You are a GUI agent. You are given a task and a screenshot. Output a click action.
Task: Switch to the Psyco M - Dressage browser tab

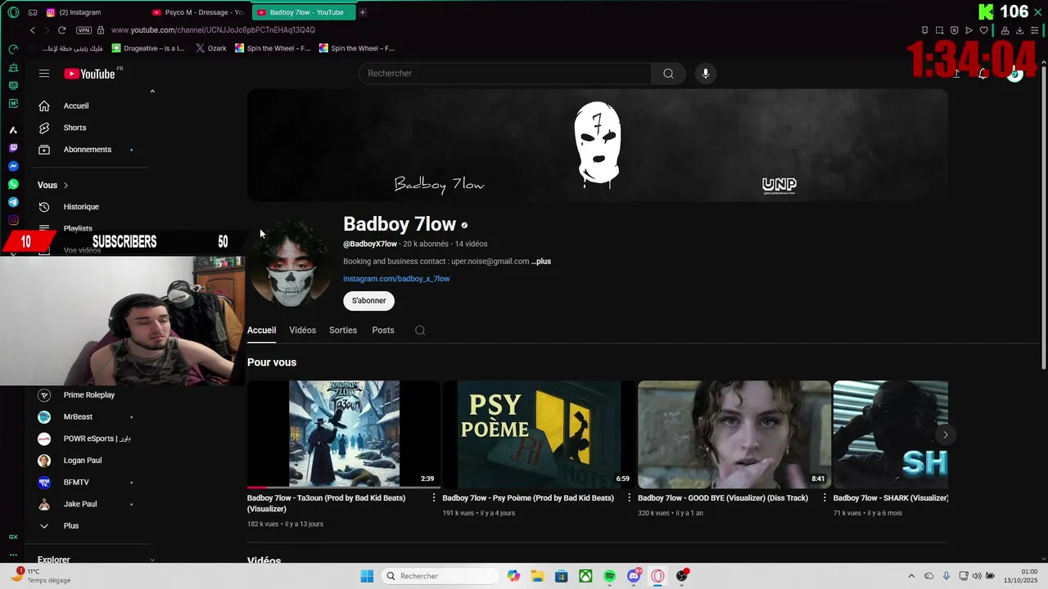point(198,12)
